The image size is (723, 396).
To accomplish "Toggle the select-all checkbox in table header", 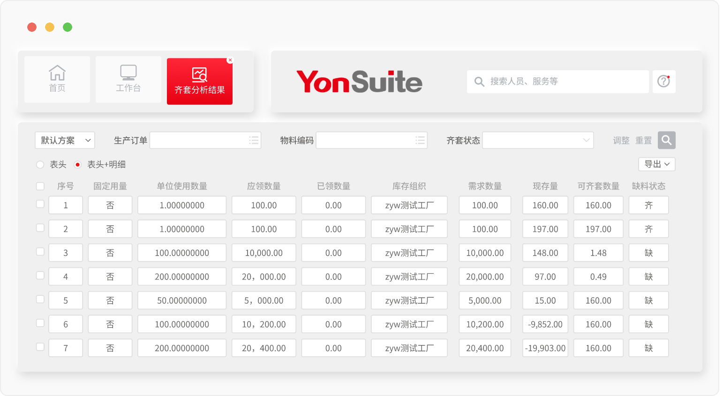I will [40, 186].
